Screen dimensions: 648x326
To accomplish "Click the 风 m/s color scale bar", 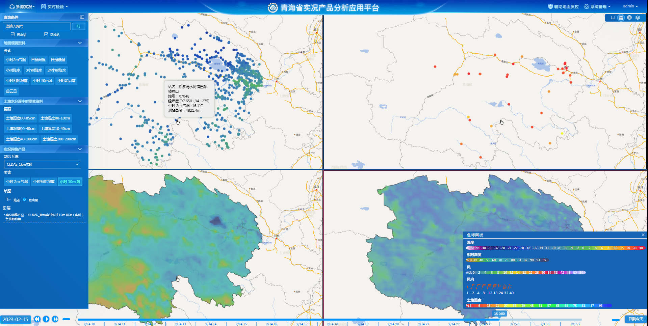I will 526,272.
